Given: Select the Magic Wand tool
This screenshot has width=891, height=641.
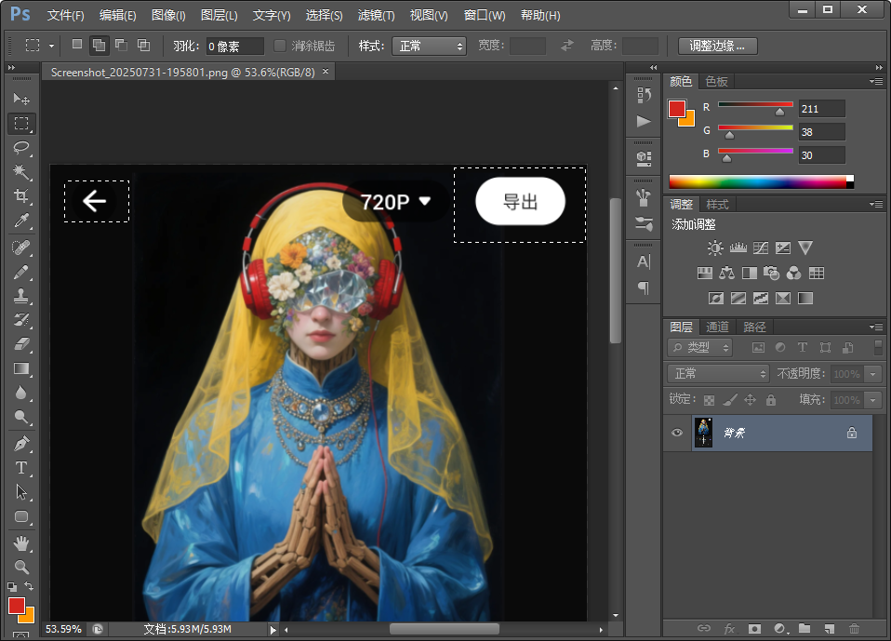Looking at the screenshot, I should coord(20,172).
